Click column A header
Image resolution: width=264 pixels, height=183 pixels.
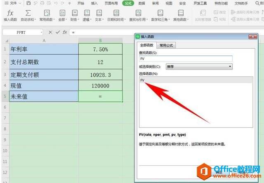click(x=44, y=41)
